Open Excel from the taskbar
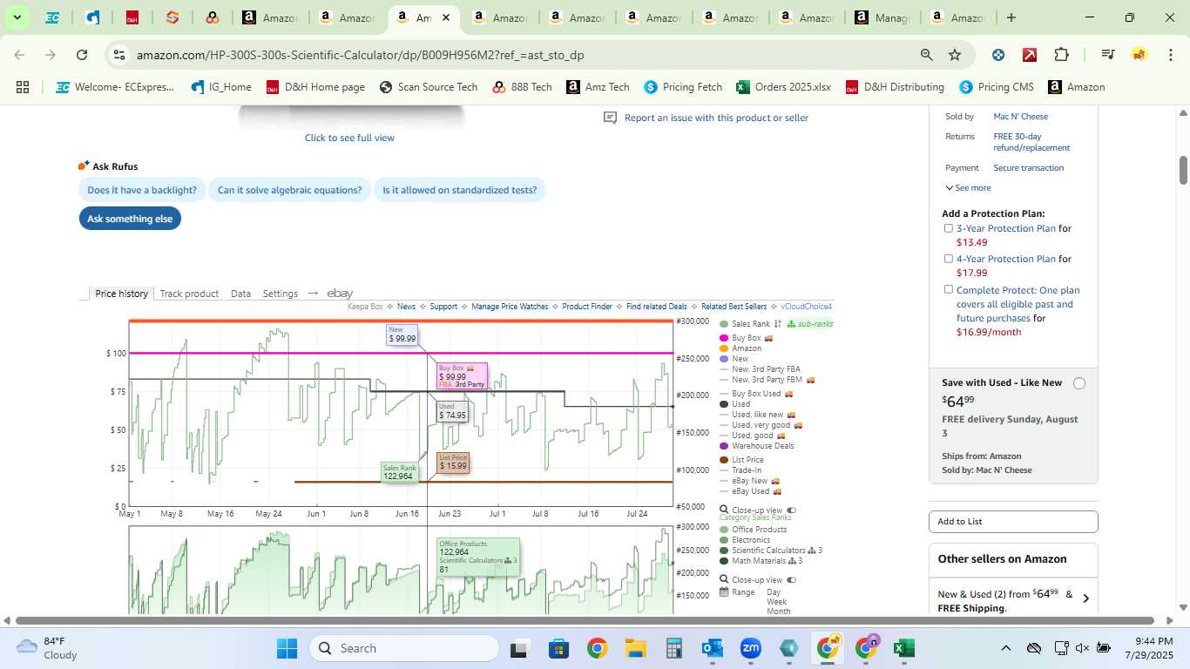 pyautogui.click(x=904, y=648)
